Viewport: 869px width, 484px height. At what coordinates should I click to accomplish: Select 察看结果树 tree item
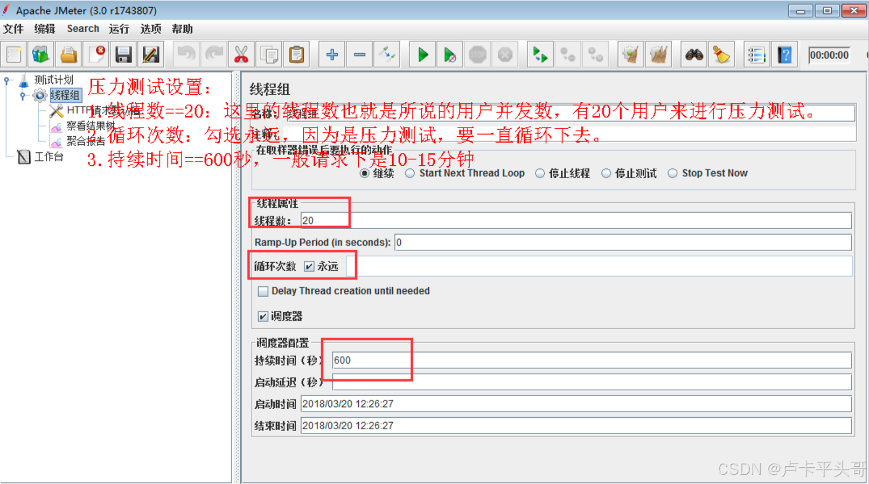pos(91,126)
